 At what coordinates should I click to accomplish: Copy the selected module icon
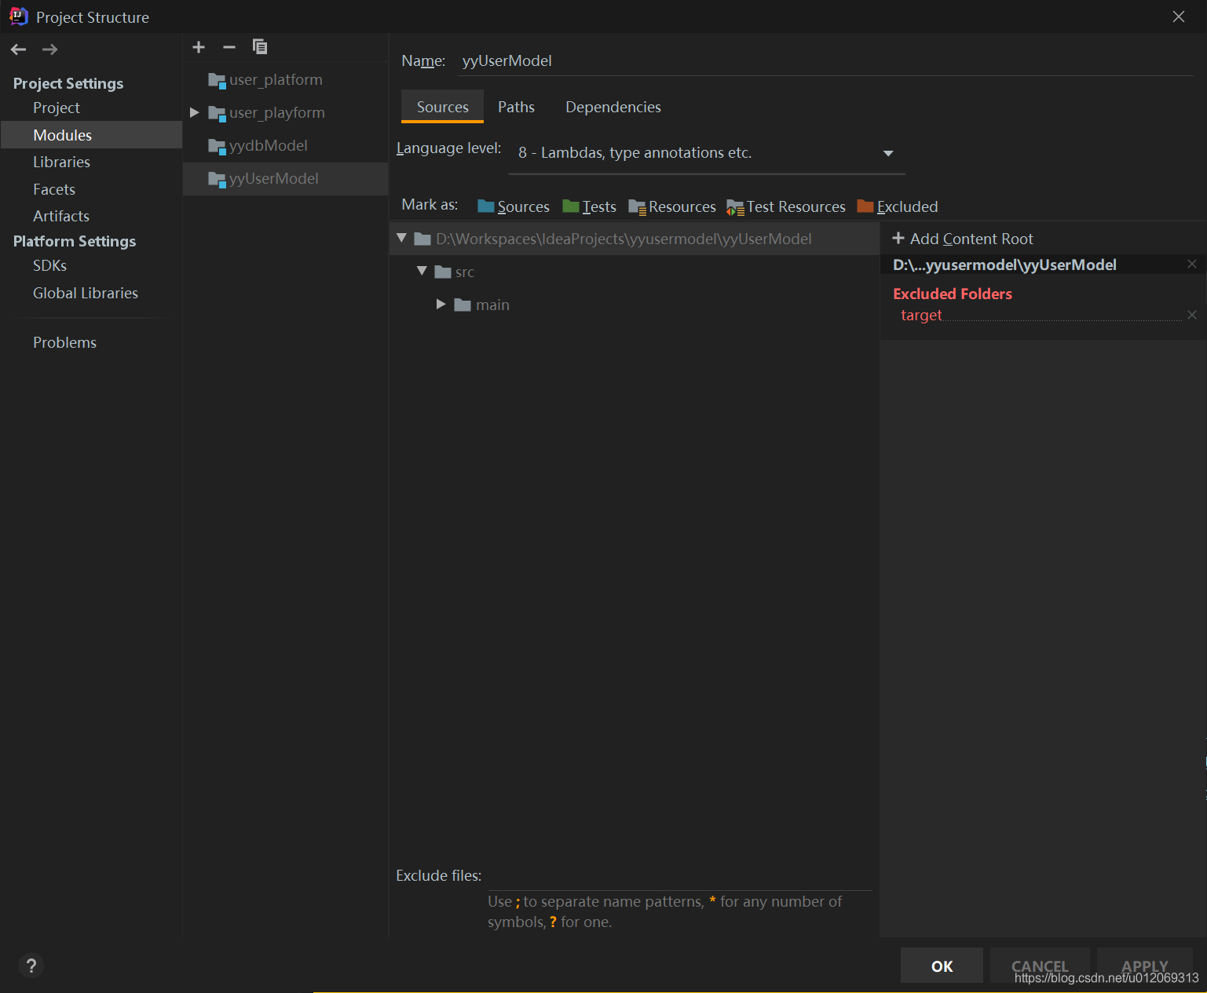click(260, 47)
